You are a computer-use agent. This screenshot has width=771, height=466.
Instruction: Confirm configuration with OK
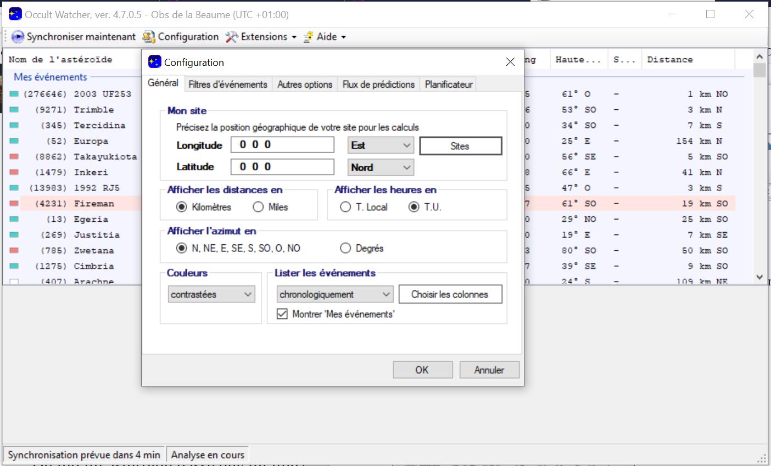click(x=422, y=370)
